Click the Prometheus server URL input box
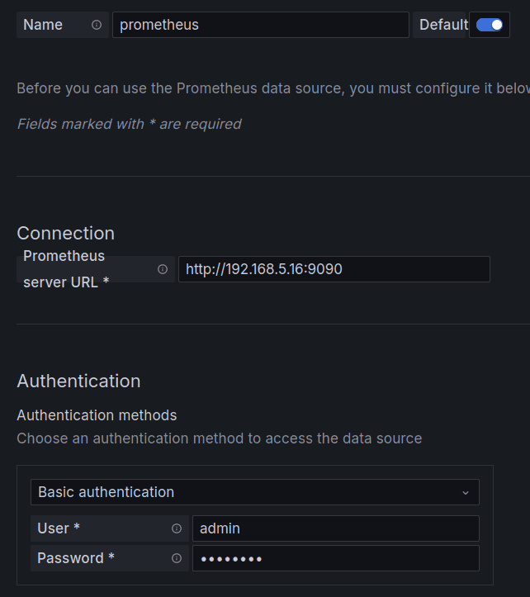This screenshot has width=530, height=597. pos(334,269)
